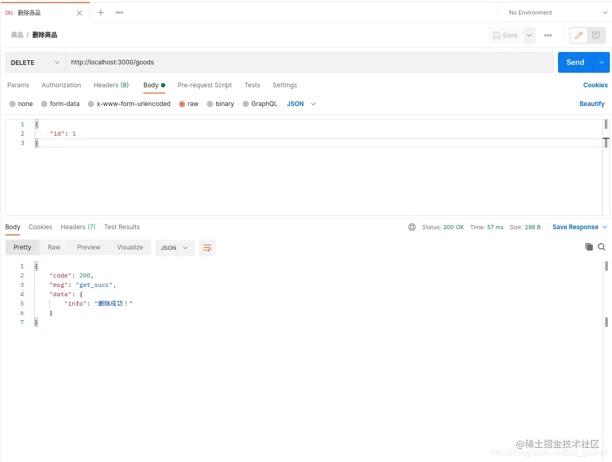The height and width of the screenshot is (462, 612).
Task: Expand the Send button arrow options
Action: (x=602, y=62)
